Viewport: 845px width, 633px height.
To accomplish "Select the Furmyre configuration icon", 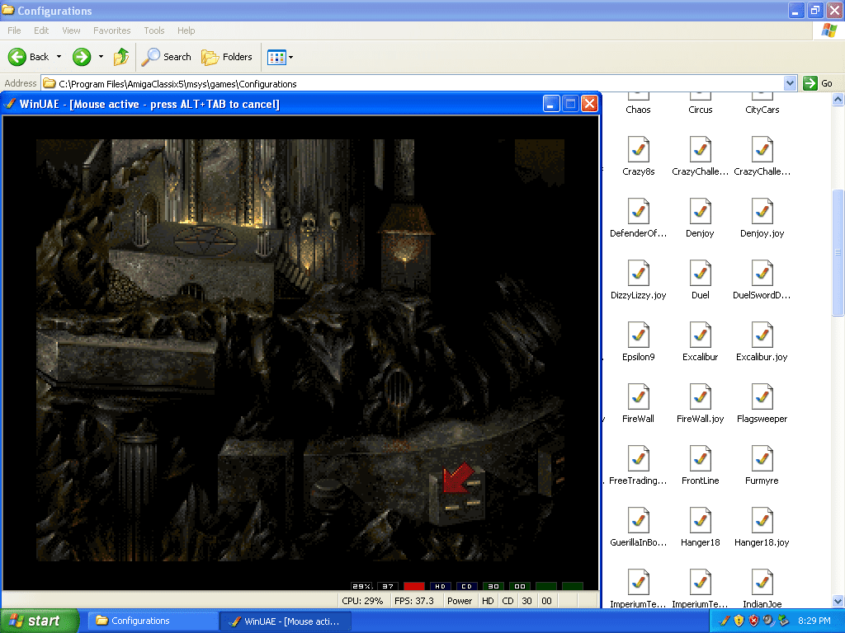I will coord(762,459).
